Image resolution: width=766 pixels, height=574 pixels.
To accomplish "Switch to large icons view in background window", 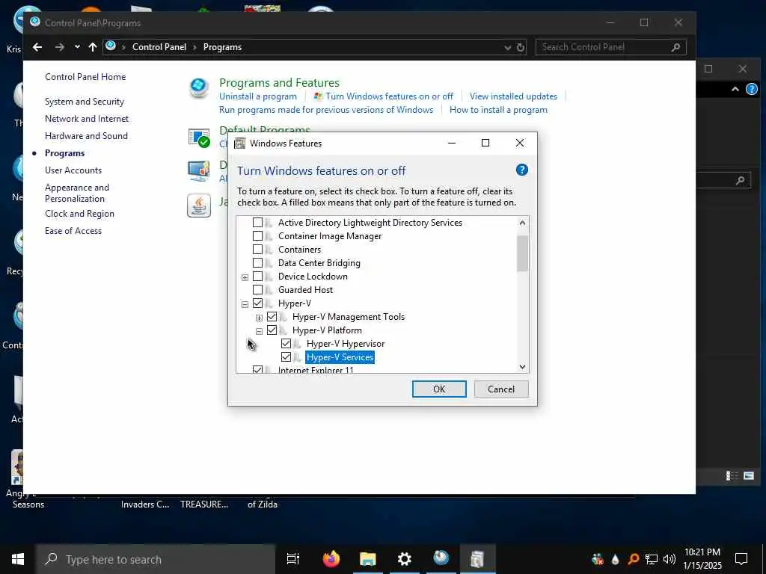I will point(749,475).
